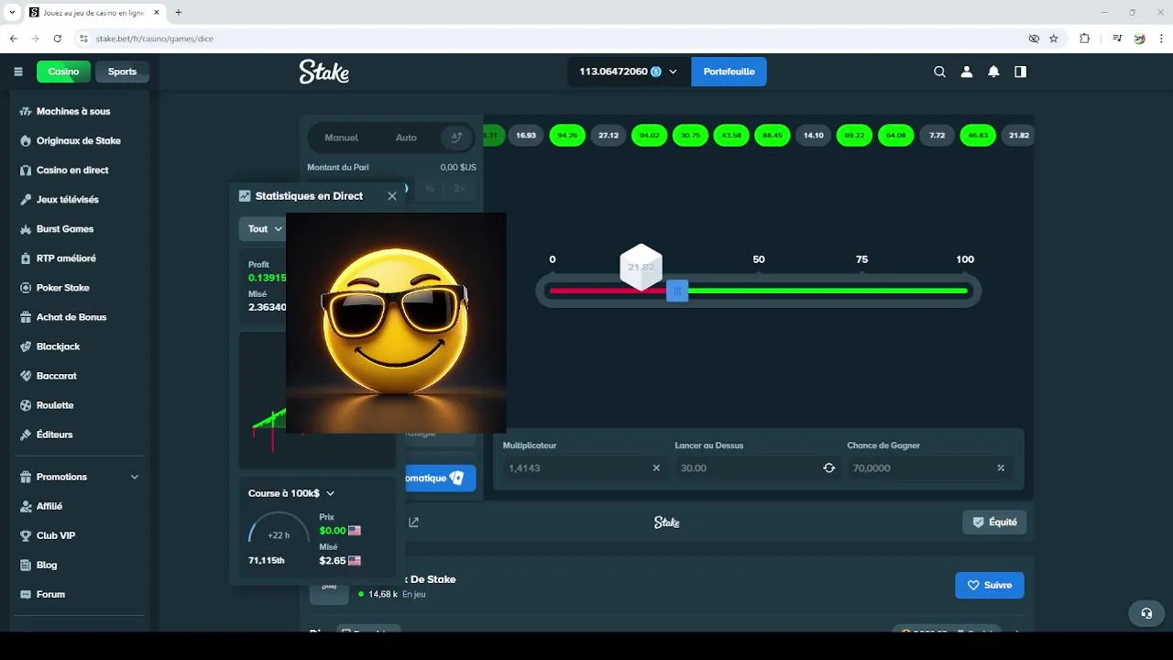
Task: Open the browser tab search arrow
Action: [x=12, y=12]
